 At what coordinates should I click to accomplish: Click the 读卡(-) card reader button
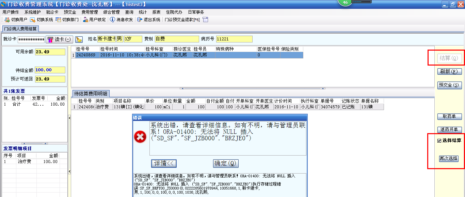click(x=59, y=39)
